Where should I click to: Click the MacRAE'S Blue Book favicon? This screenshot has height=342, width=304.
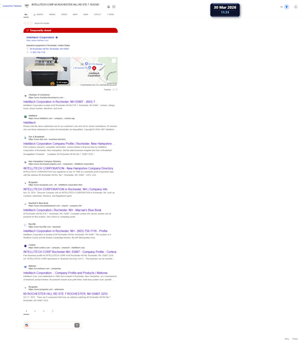coord(25,205)
